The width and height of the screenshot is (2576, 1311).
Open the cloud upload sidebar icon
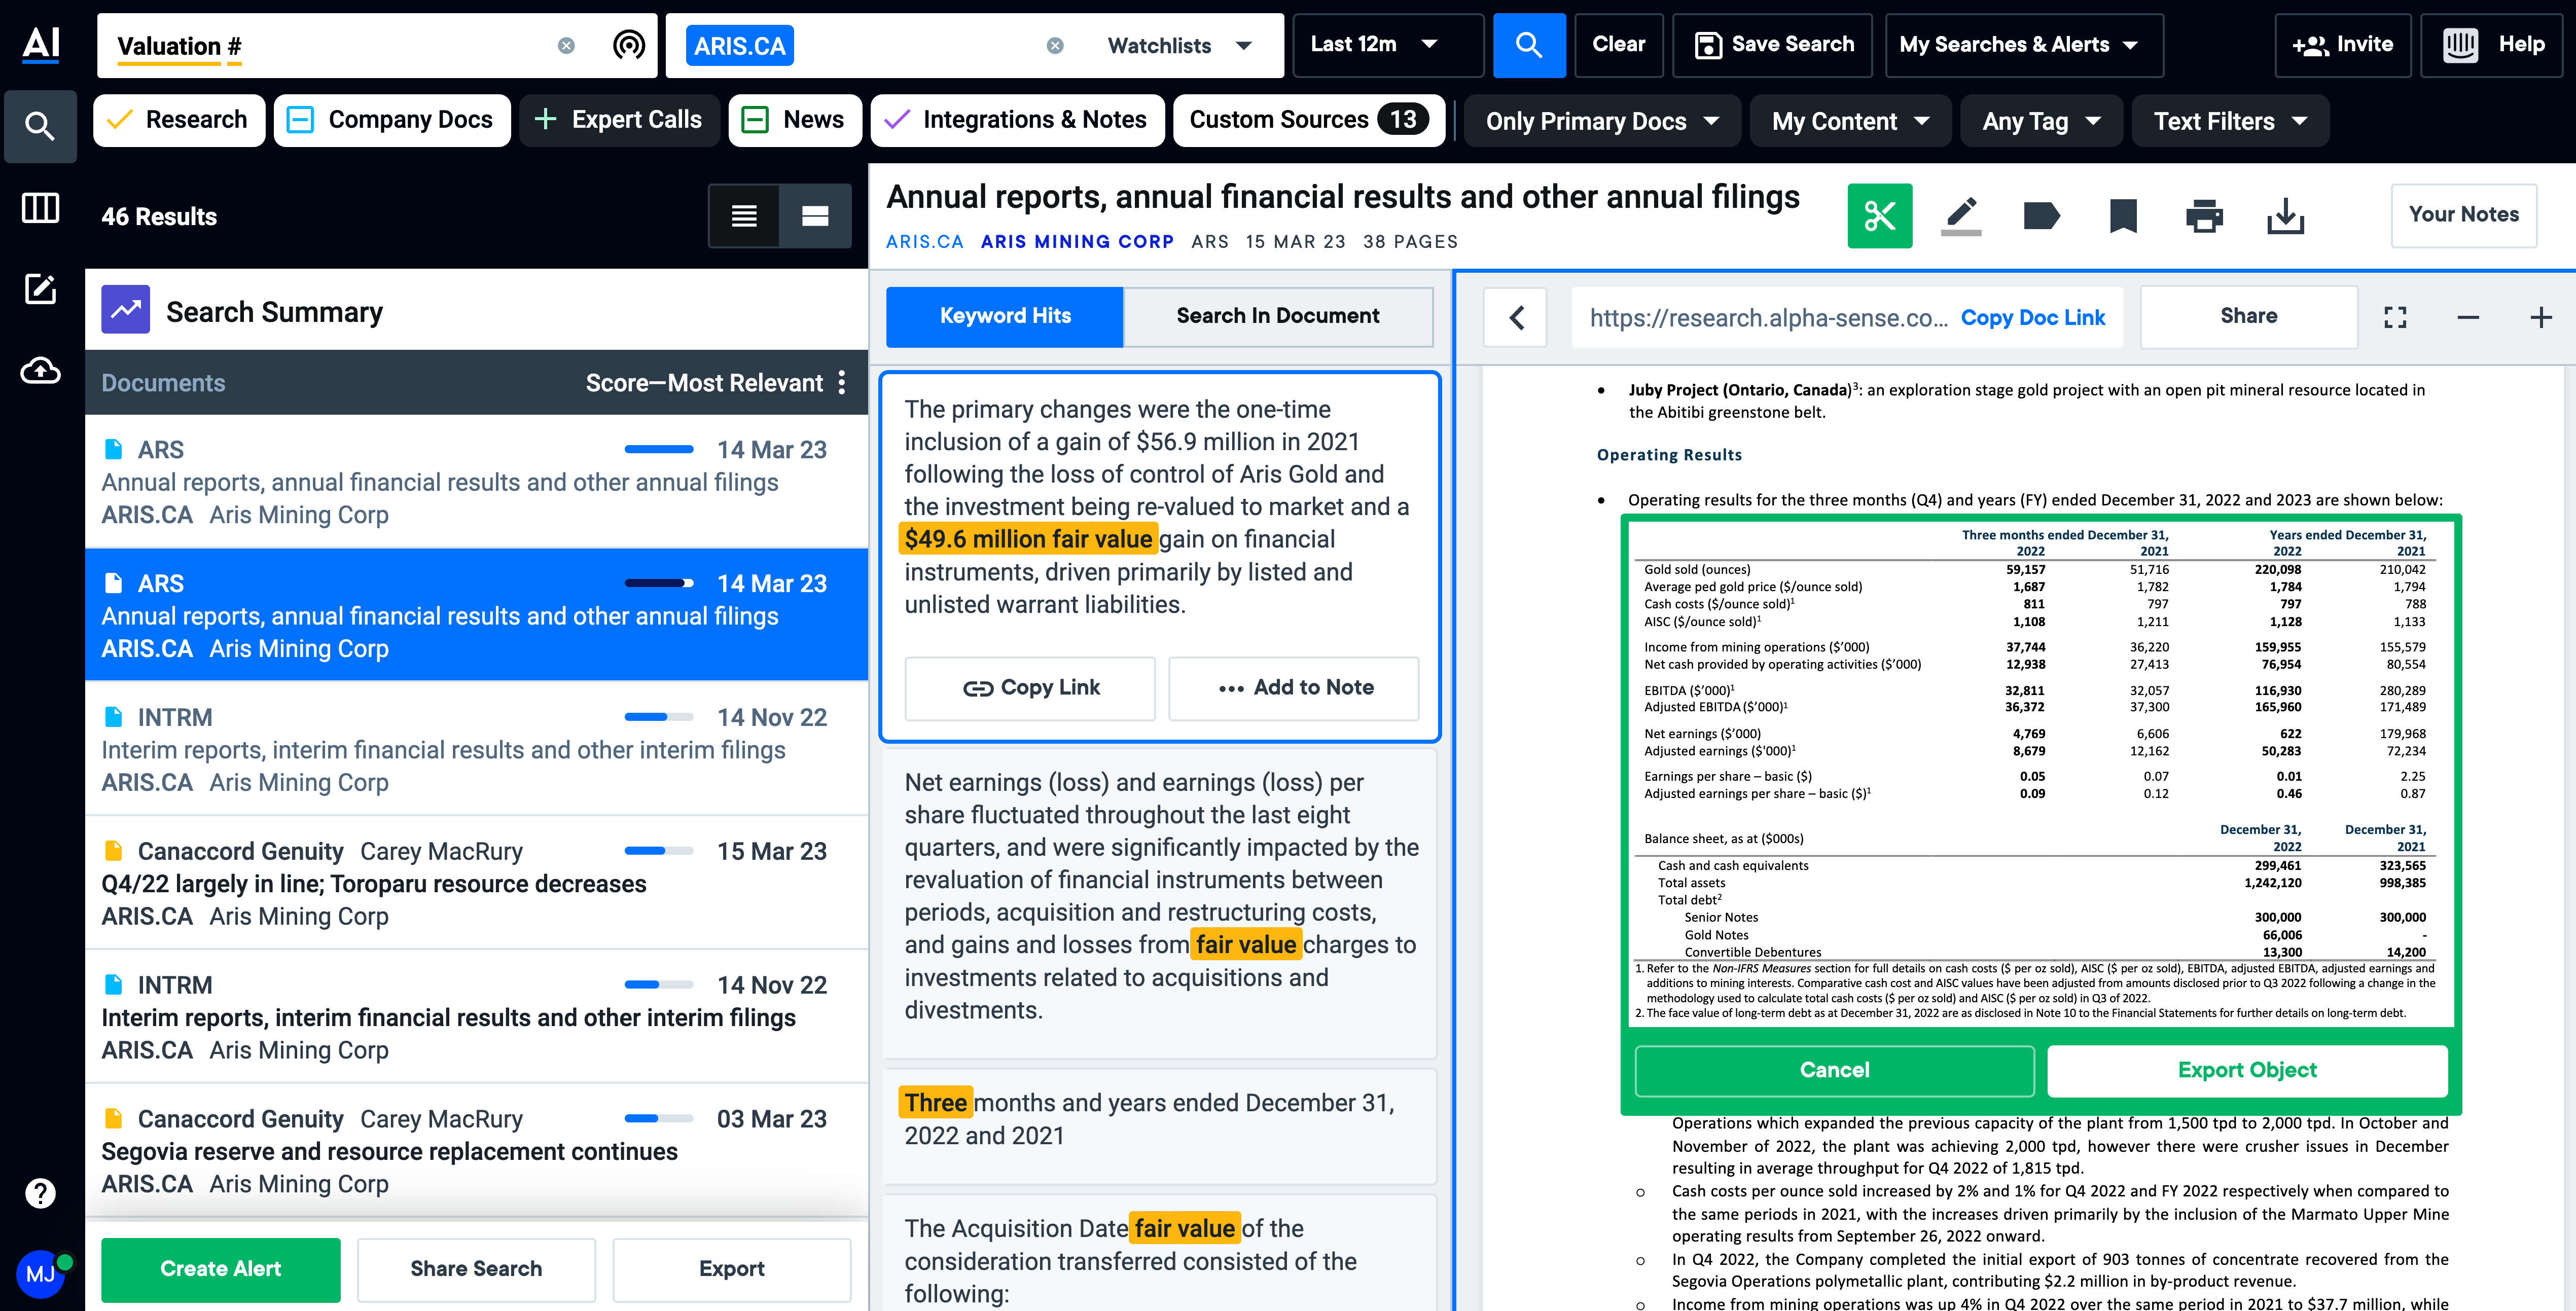click(40, 371)
